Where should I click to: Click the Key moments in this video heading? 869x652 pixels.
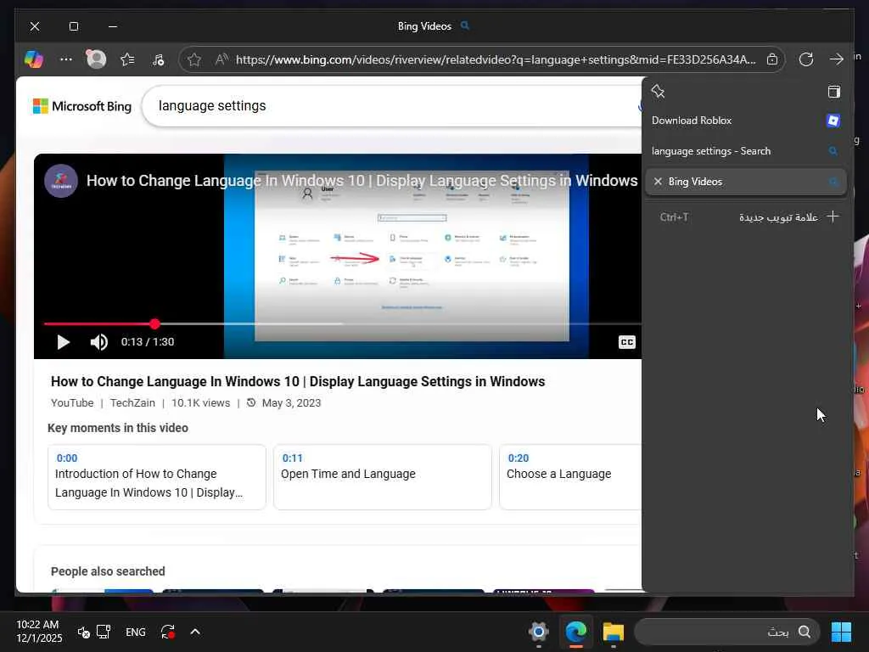pyautogui.click(x=118, y=428)
